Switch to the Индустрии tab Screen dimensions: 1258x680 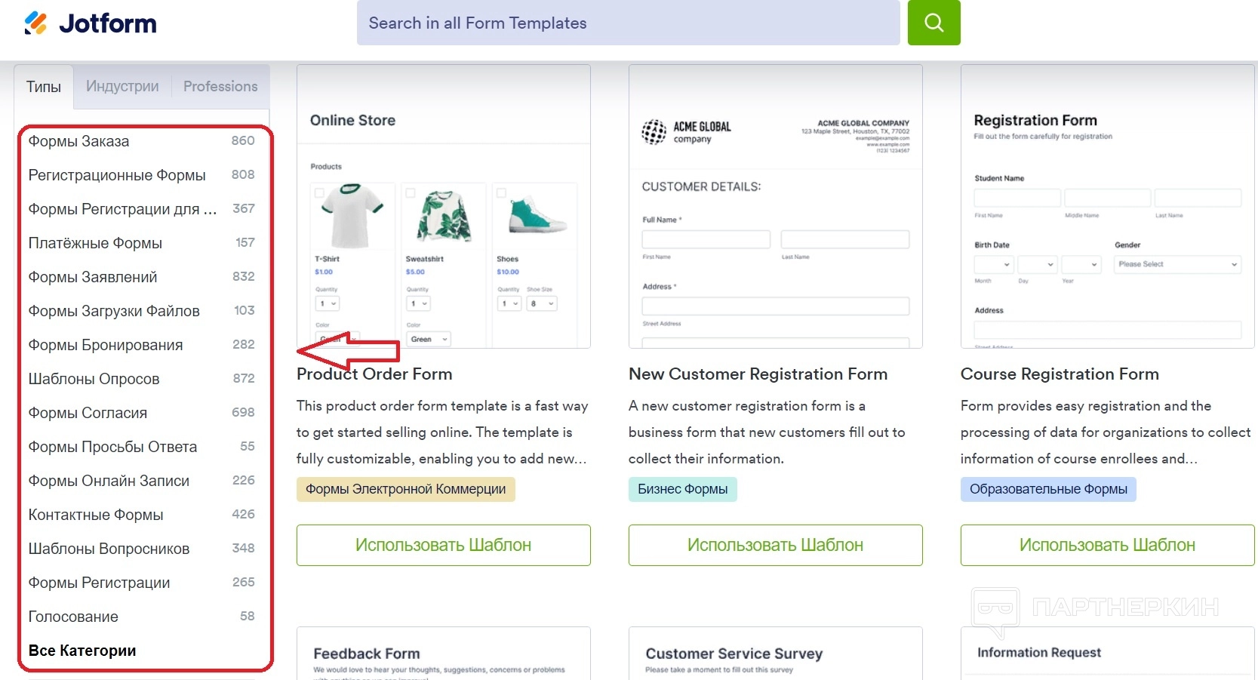tap(122, 86)
